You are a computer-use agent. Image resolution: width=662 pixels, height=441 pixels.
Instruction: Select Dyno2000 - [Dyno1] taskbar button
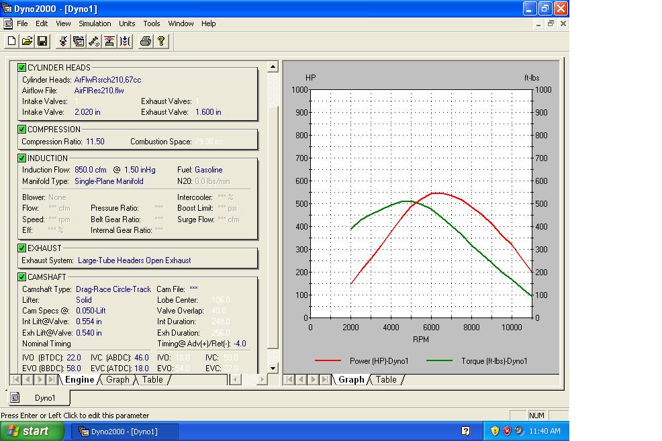point(125,432)
